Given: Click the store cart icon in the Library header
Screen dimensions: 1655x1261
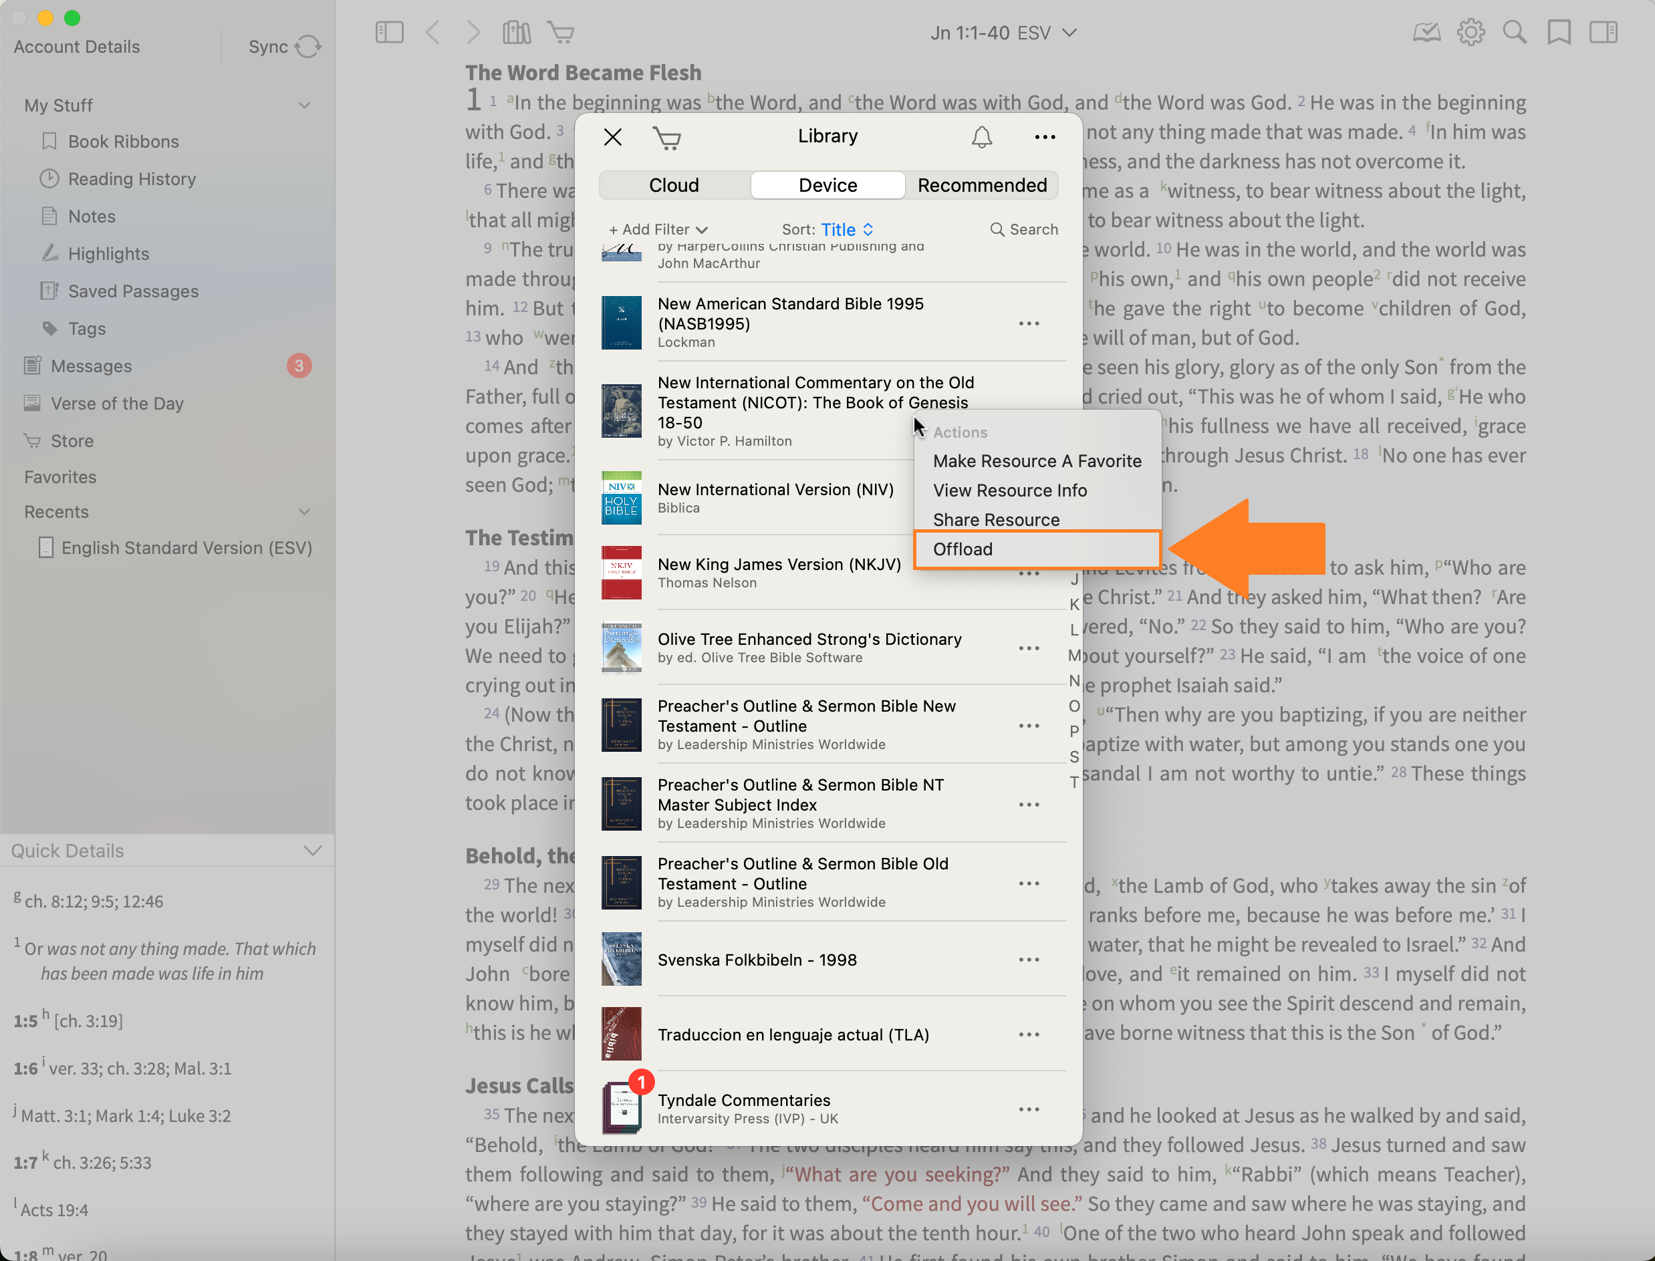Looking at the screenshot, I should tap(666, 138).
